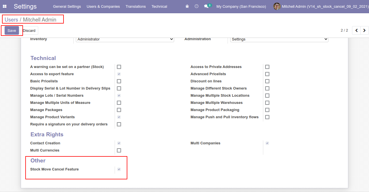The width and height of the screenshot is (369, 192).
Task: Click the Save button
Action: [12, 30]
